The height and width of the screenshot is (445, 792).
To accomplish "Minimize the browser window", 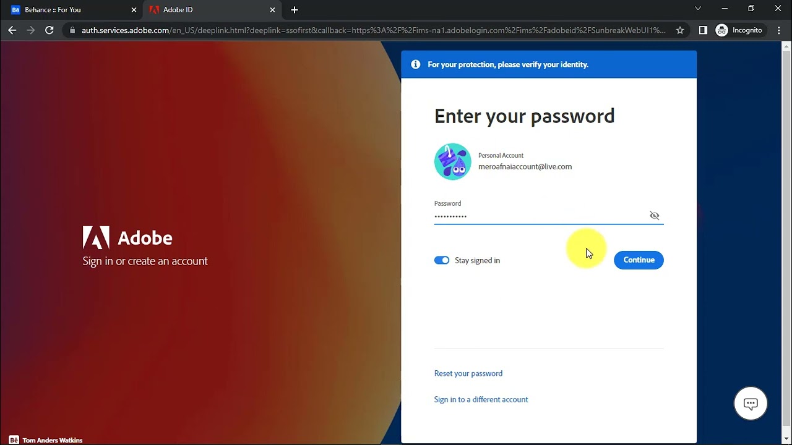I will click(x=725, y=9).
